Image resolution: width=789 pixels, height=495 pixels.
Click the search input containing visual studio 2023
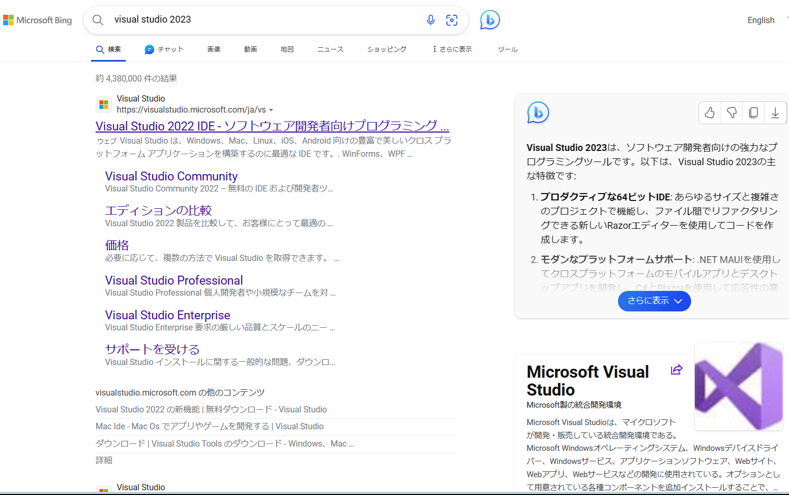263,19
